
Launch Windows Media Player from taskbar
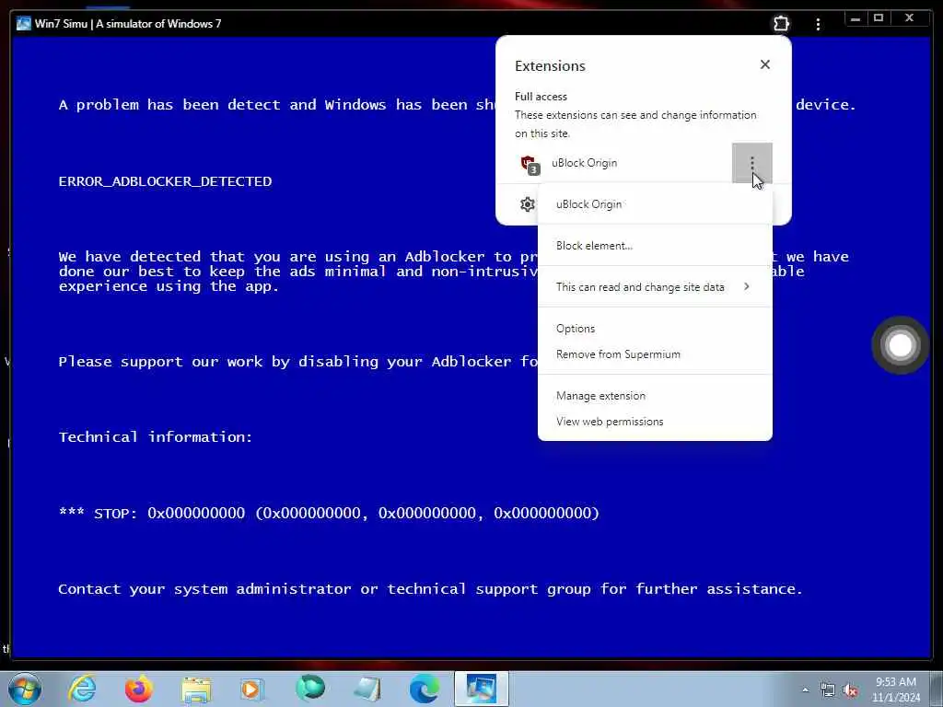[252, 689]
